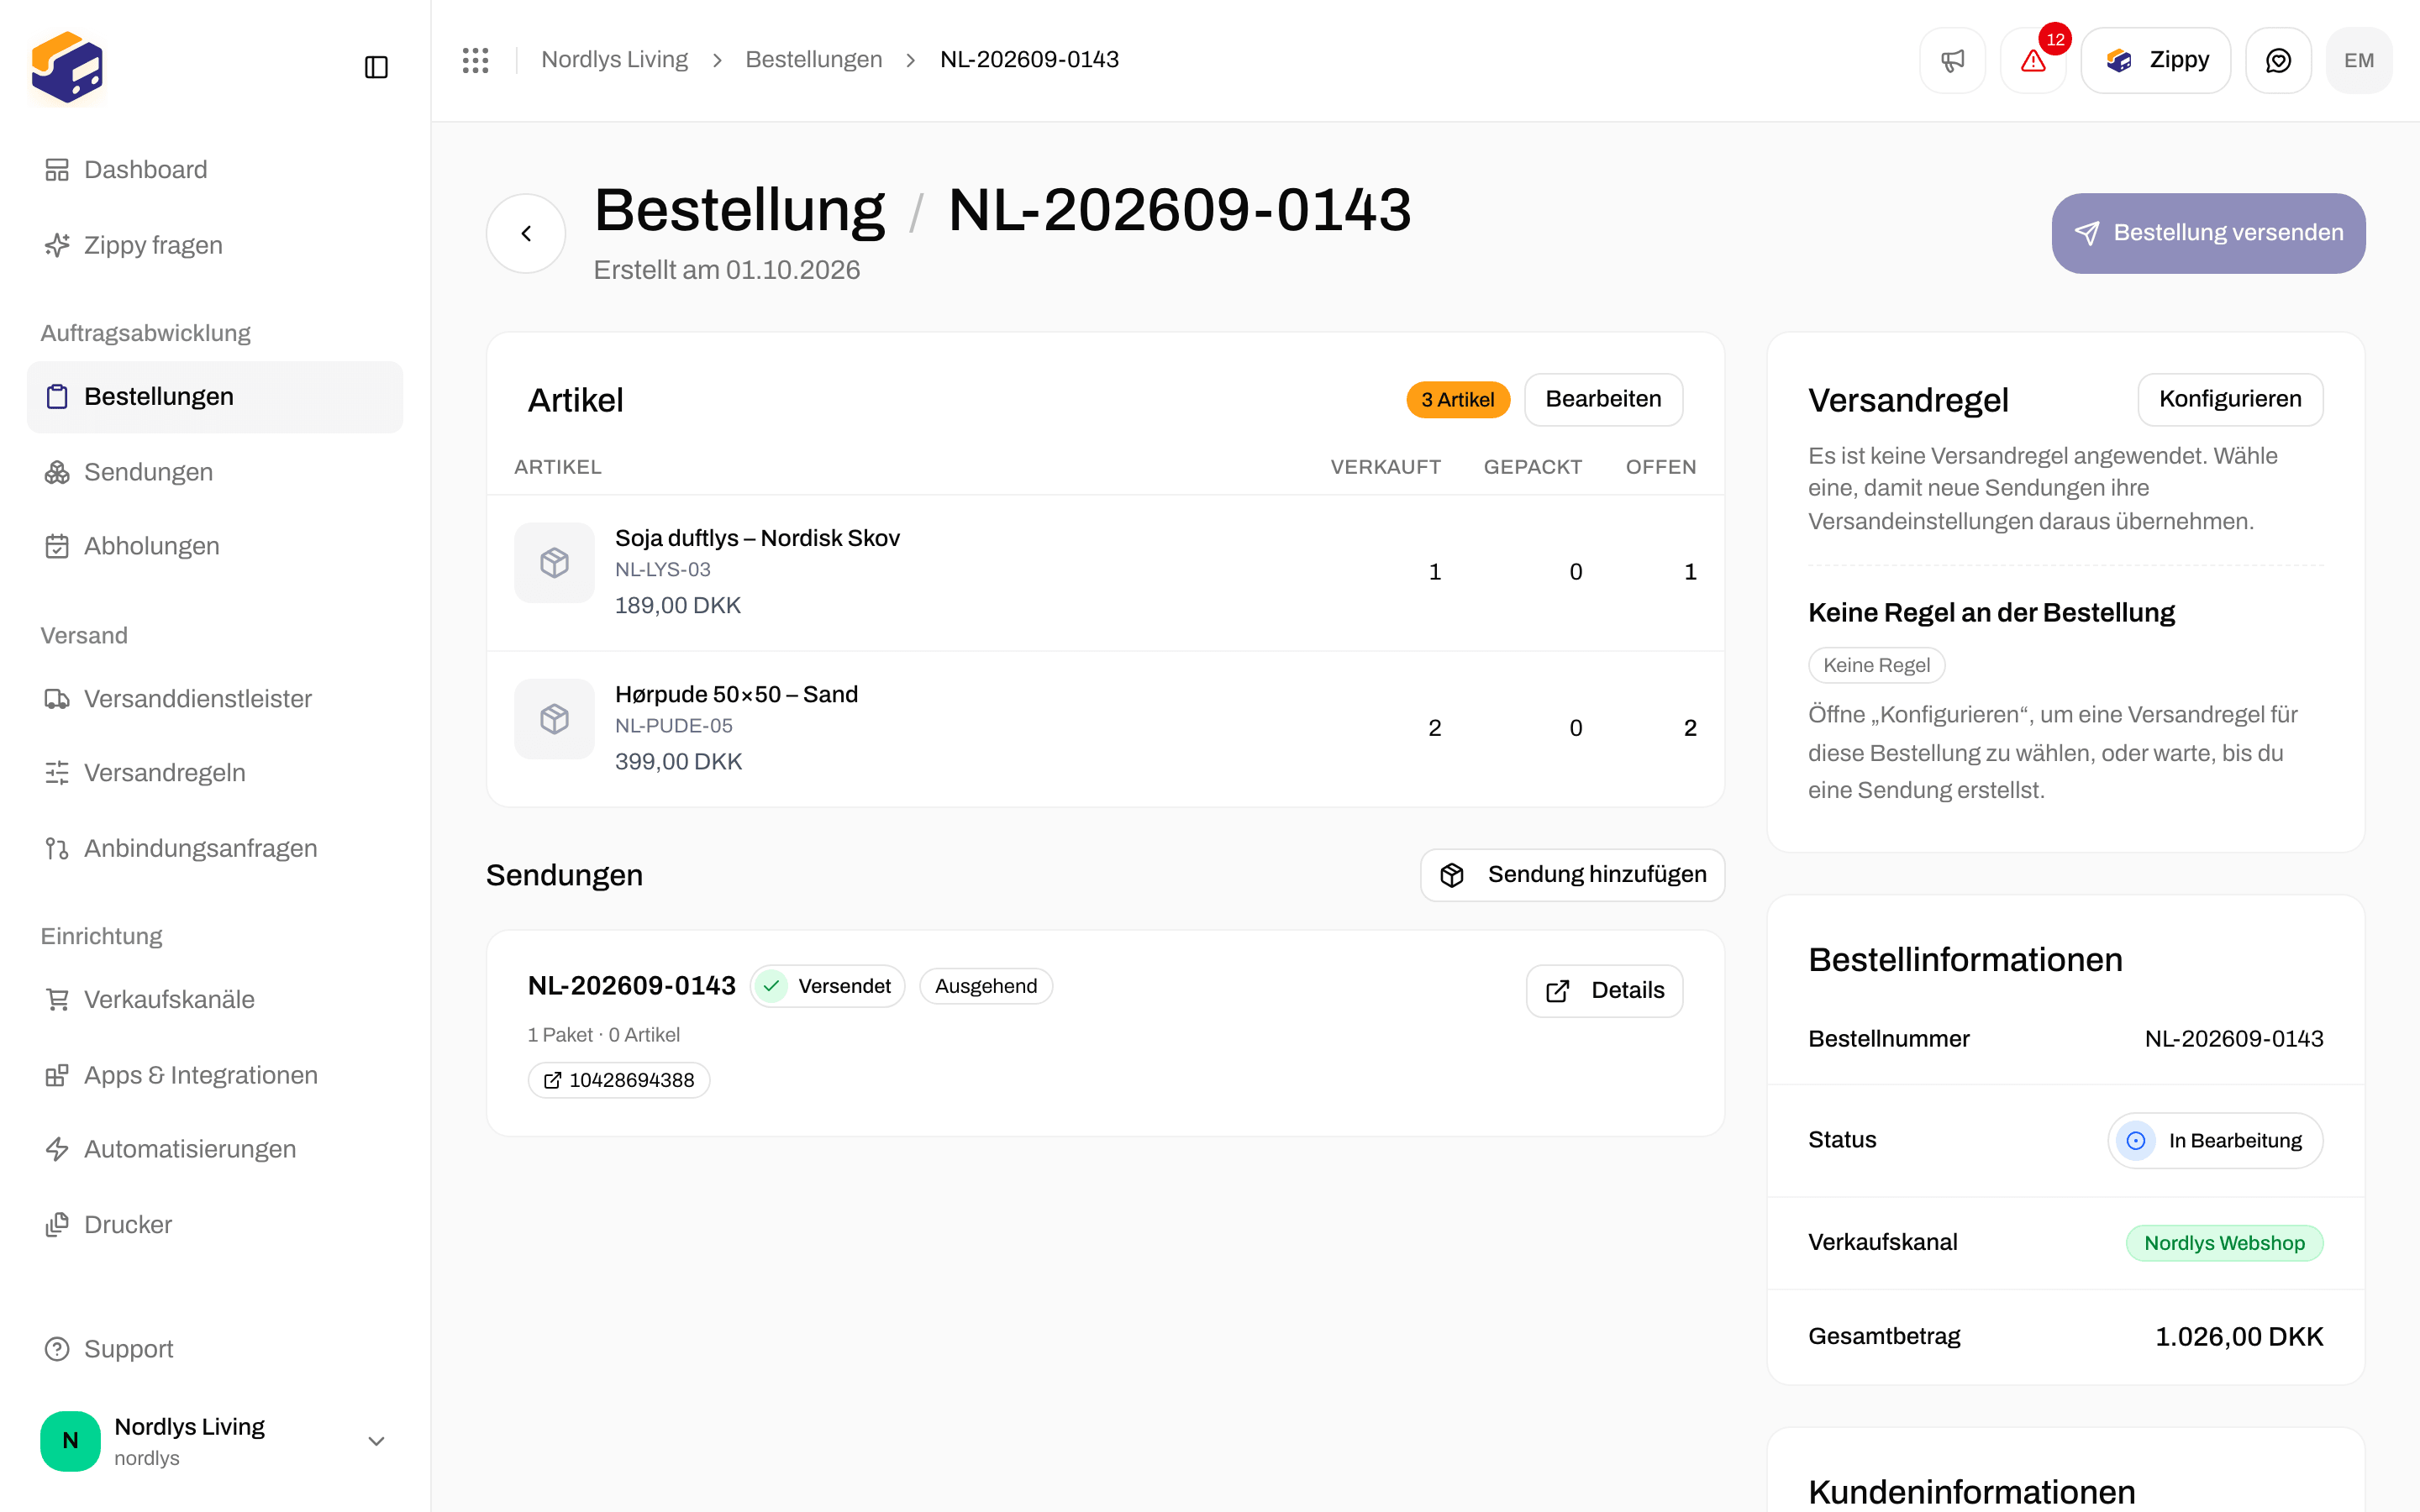This screenshot has width=2420, height=1512.
Task: Click the In Bearbeitung status badge
Action: [2215, 1140]
